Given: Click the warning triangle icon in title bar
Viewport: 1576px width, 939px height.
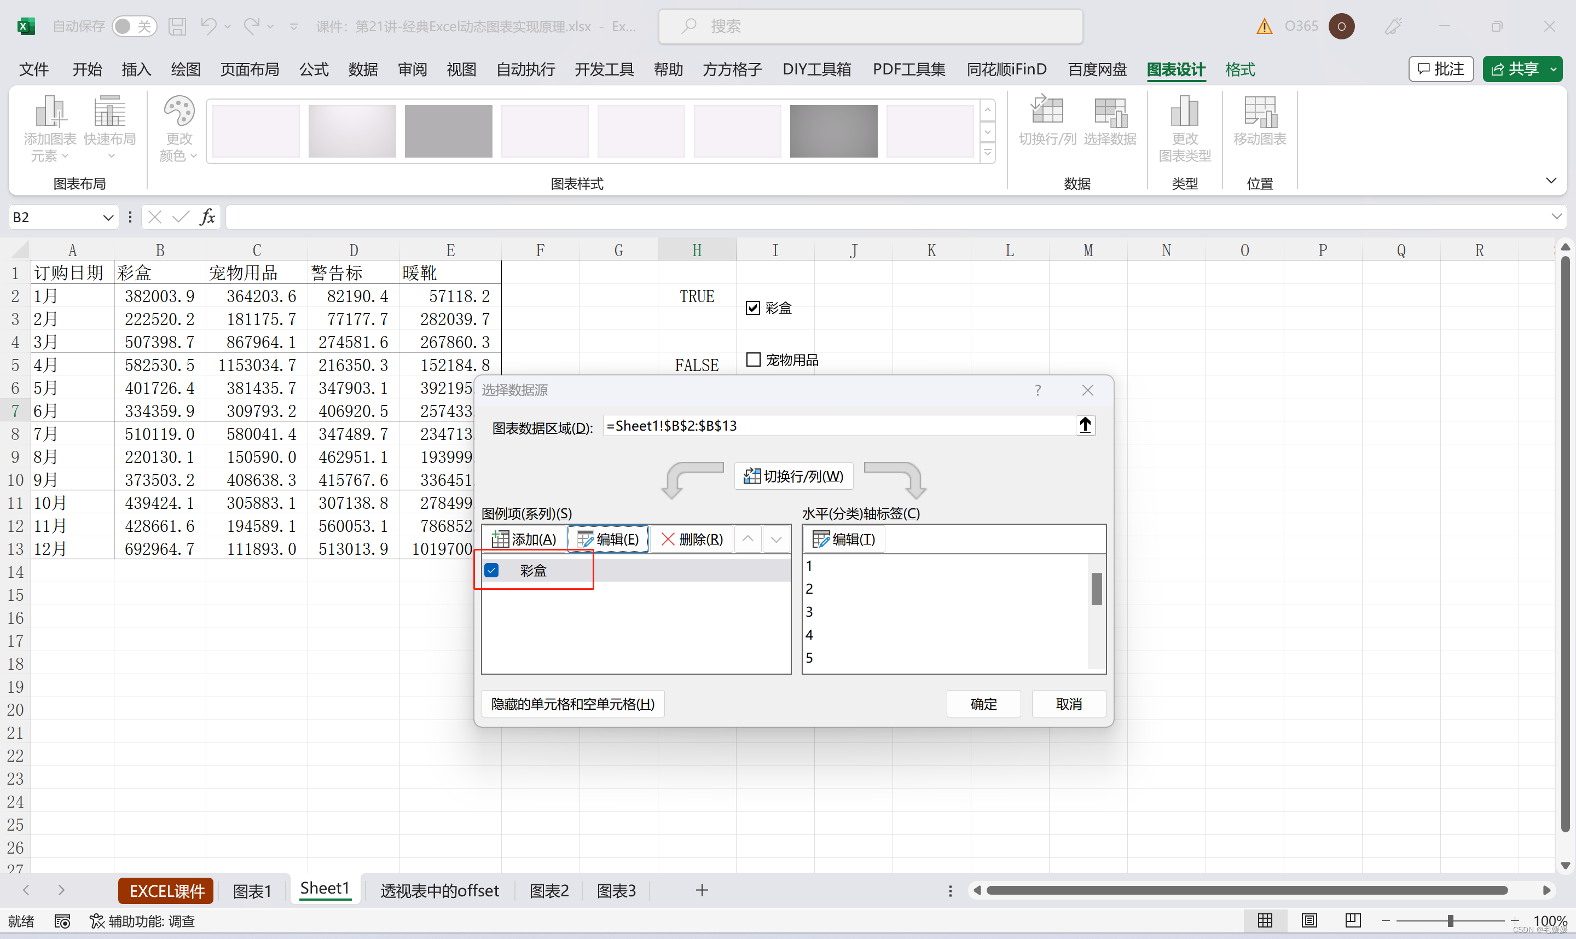Looking at the screenshot, I should pos(1264,26).
